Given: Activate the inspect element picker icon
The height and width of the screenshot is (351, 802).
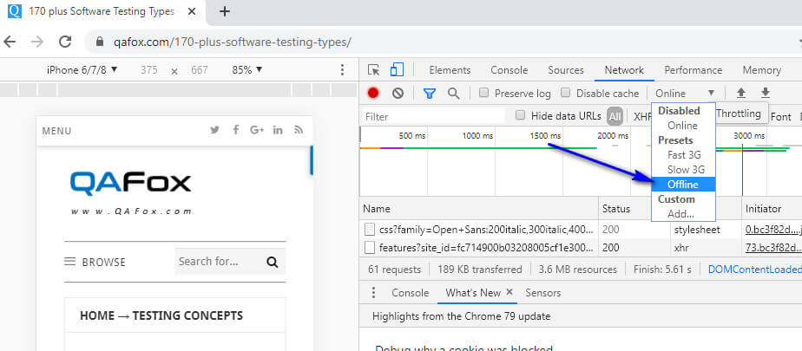Looking at the screenshot, I should (374, 70).
